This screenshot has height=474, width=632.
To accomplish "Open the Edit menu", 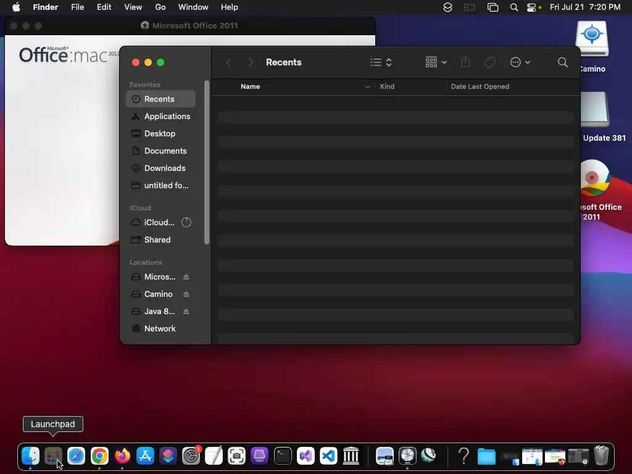I will pos(104,7).
